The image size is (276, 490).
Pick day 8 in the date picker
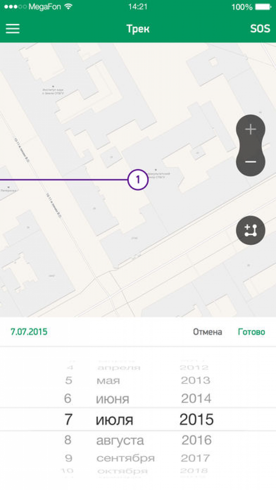(x=68, y=440)
